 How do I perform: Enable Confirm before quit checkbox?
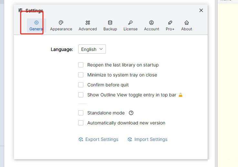[x=81, y=85]
